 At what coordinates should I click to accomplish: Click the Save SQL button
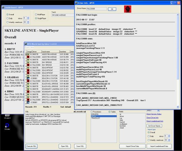tap(80, 146)
